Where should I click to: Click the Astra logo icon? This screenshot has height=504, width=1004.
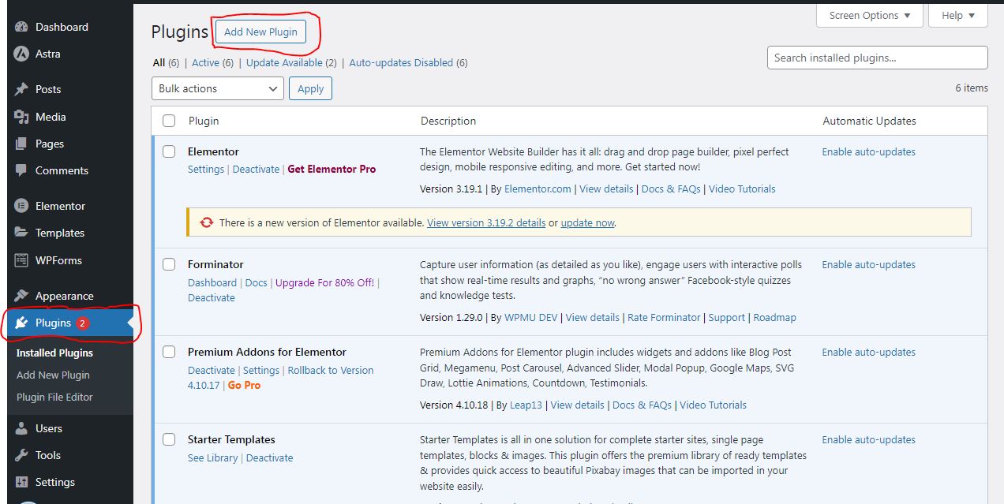(x=21, y=54)
